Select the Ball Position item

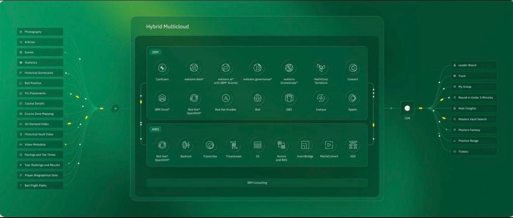pyautogui.click(x=40, y=83)
